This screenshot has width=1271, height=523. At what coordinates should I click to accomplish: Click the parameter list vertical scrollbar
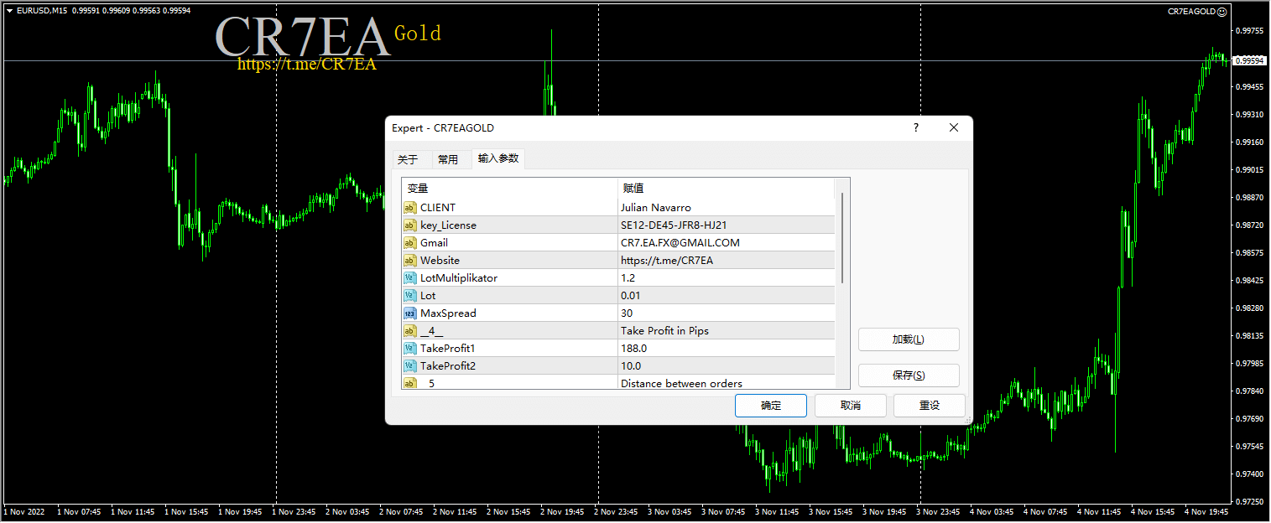click(842, 239)
